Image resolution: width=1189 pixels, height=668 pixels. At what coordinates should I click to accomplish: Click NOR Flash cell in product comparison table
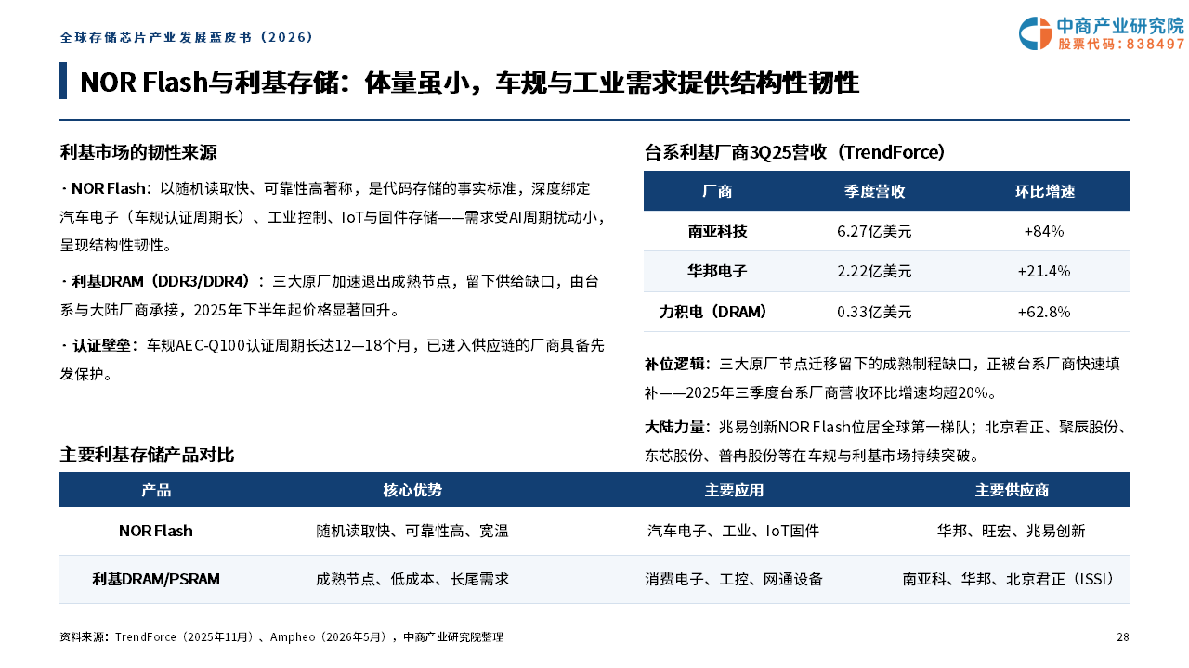click(156, 531)
